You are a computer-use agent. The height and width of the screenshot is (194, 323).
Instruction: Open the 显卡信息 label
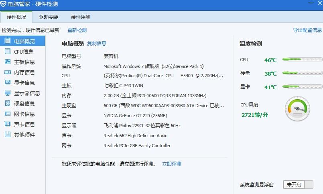(x=24, y=83)
